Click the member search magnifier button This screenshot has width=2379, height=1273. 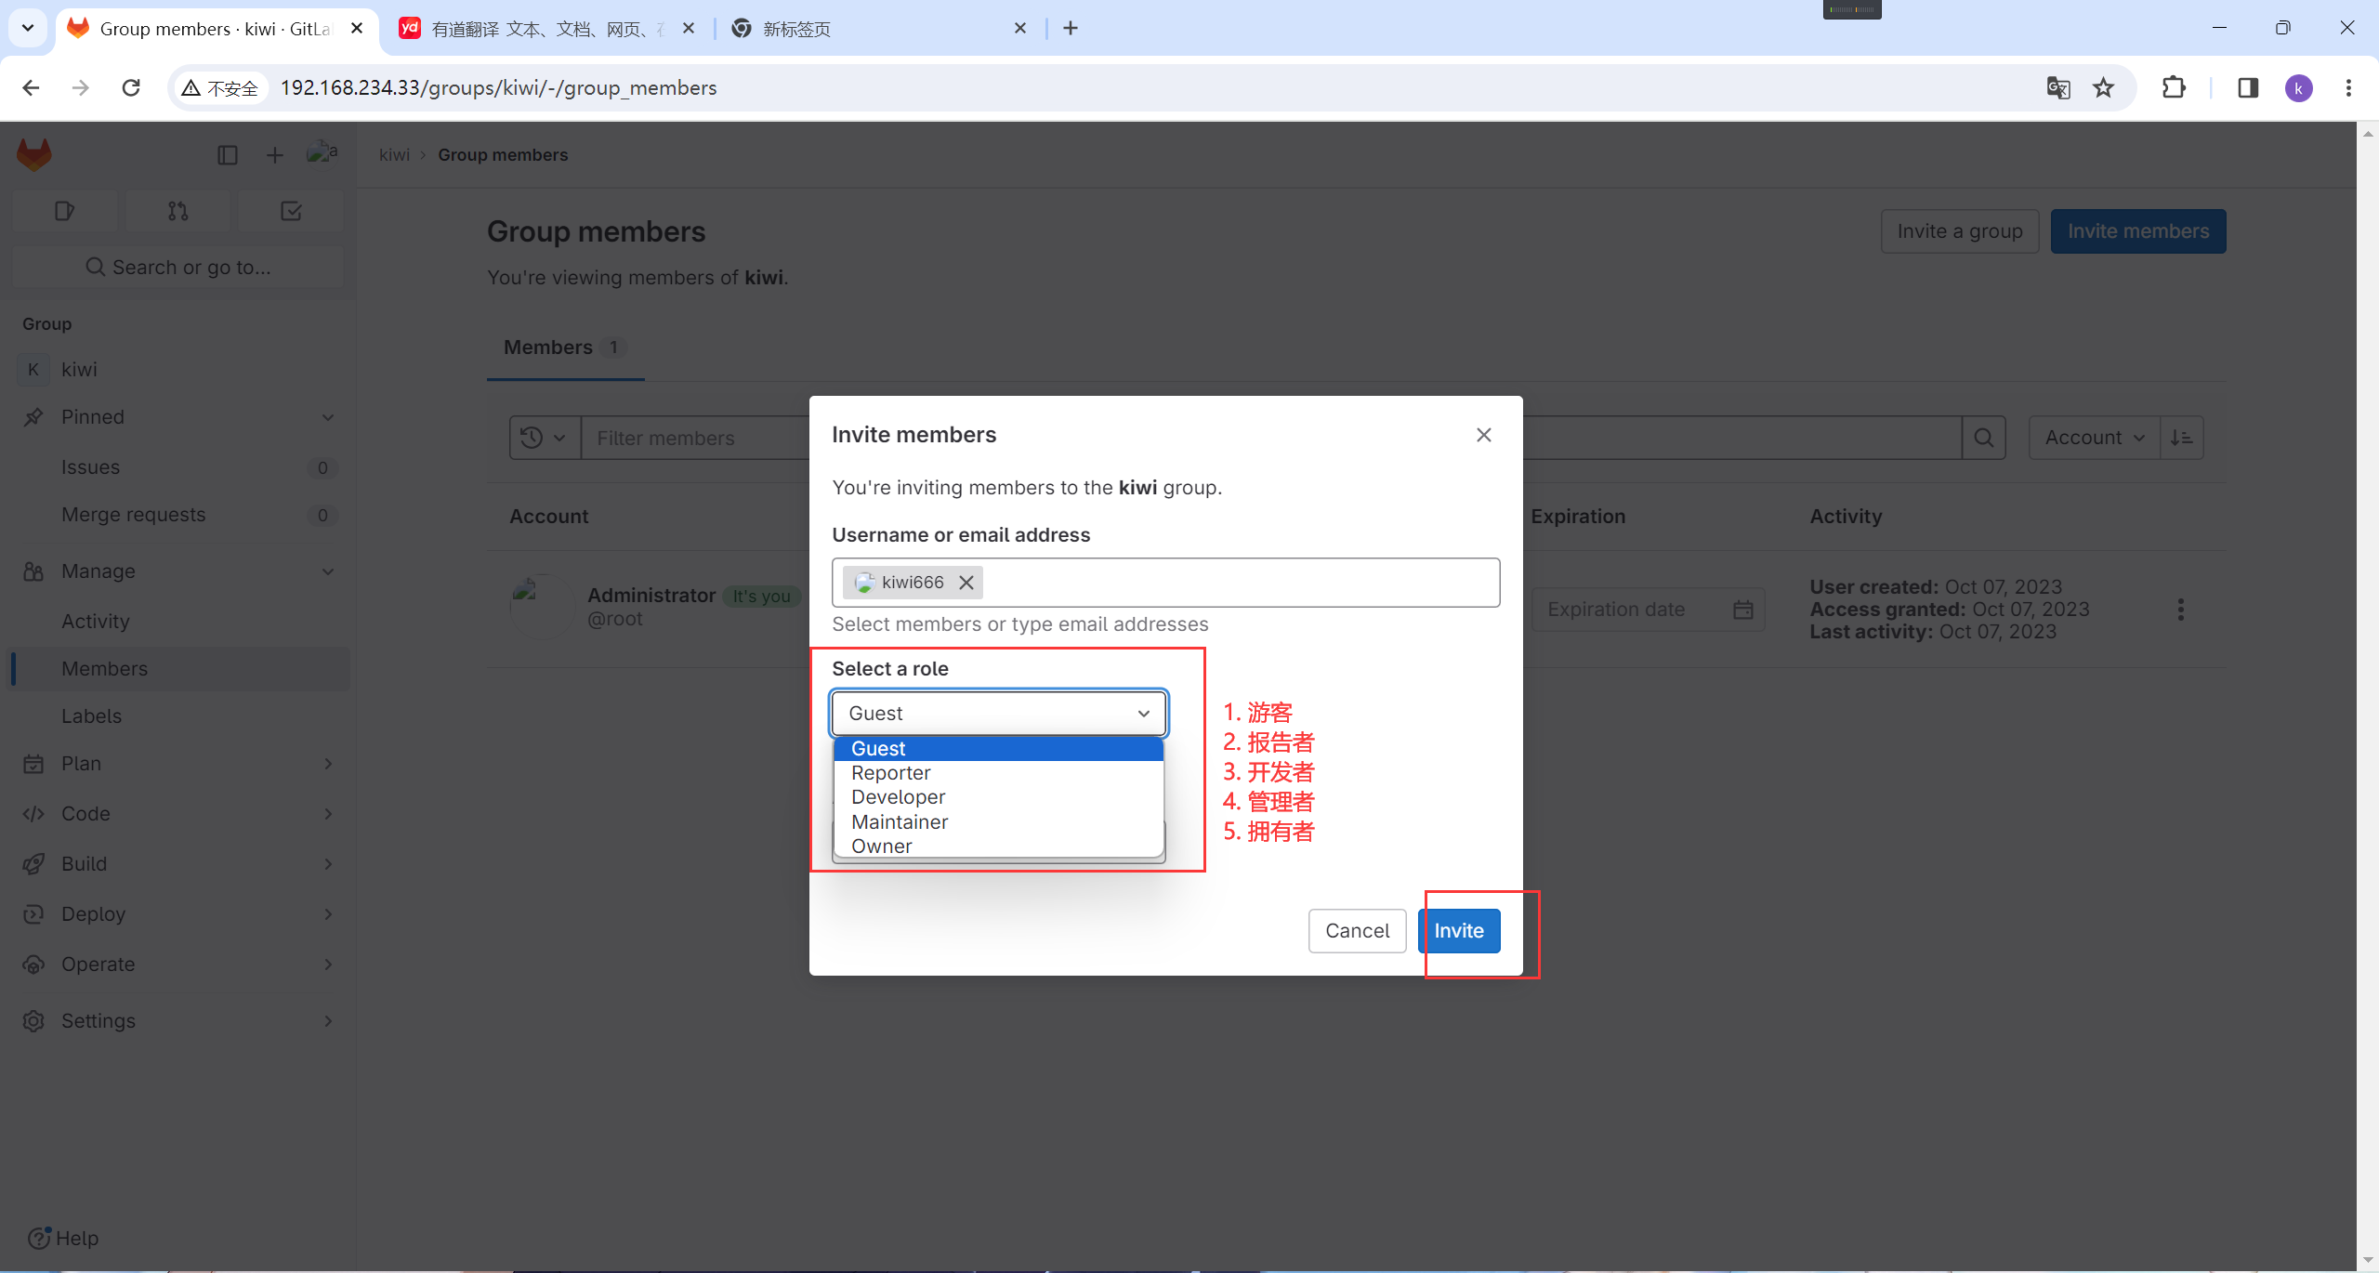[x=1984, y=438]
